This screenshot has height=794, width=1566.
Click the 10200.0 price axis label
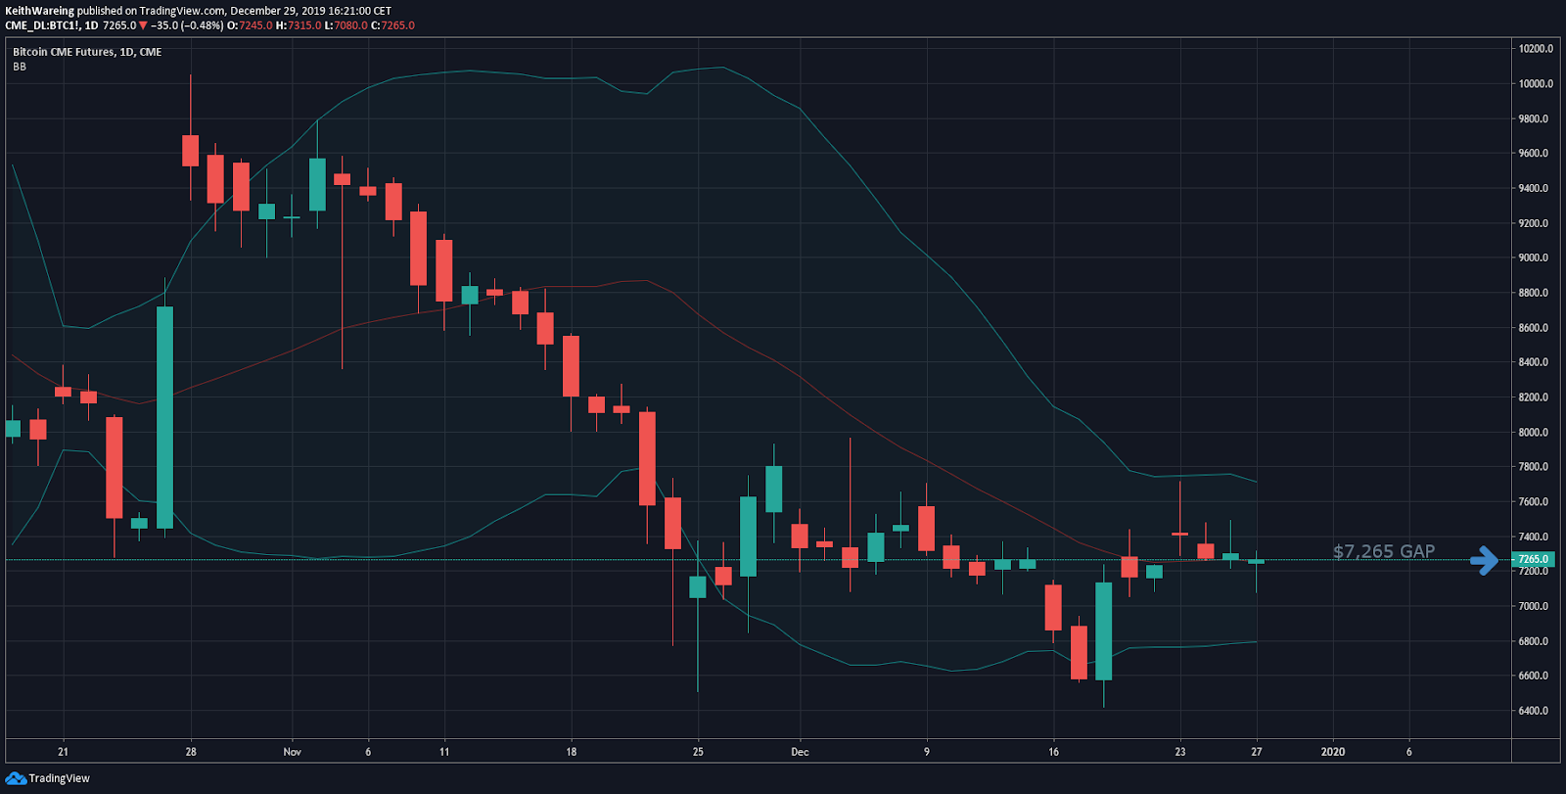click(x=1536, y=48)
